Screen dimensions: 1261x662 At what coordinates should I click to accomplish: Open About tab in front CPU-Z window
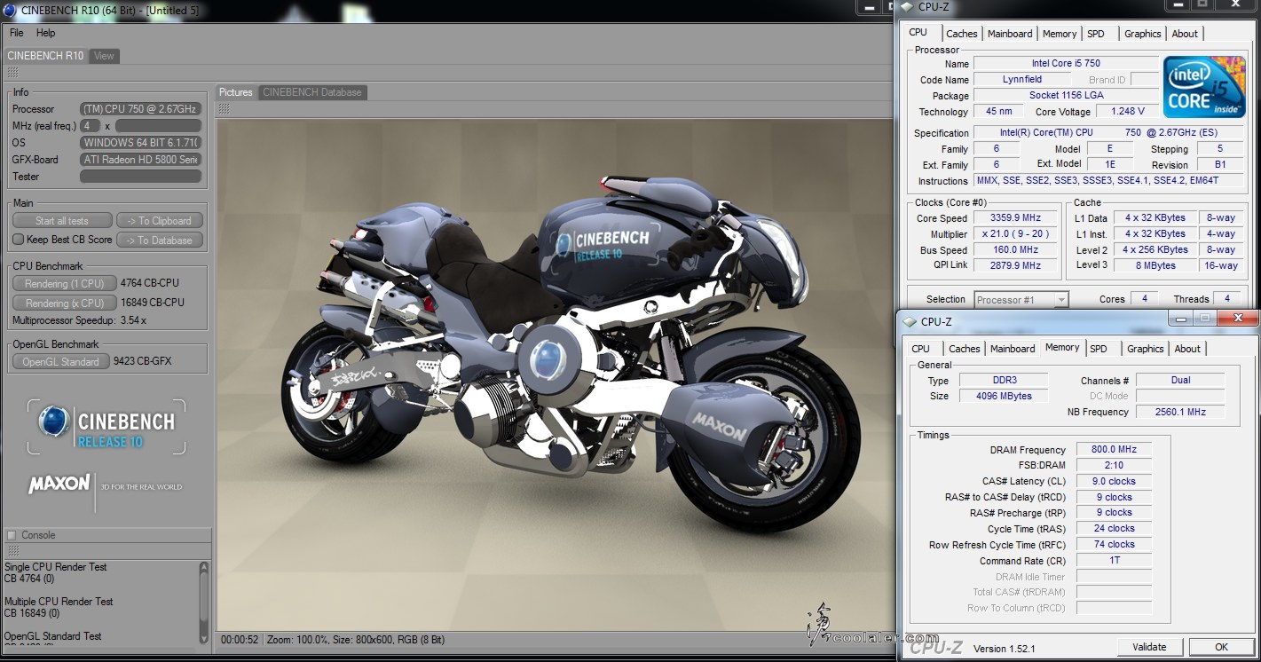pos(1187,349)
